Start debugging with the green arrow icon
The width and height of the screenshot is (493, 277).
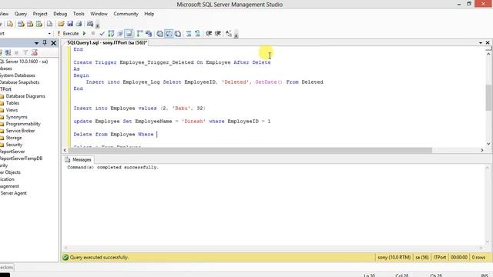click(x=84, y=33)
